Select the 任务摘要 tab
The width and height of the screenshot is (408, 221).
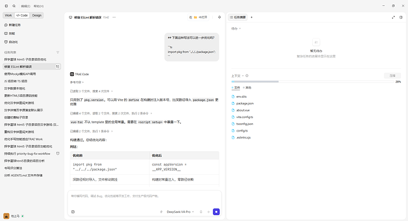(238, 17)
